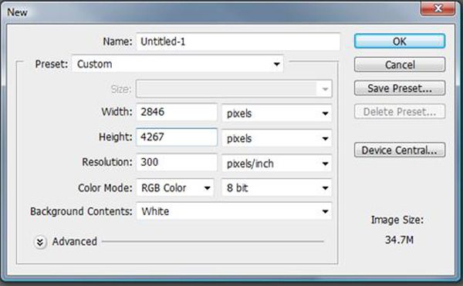Click the Advanced label text
The height and width of the screenshot is (286, 463).
tap(74, 241)
